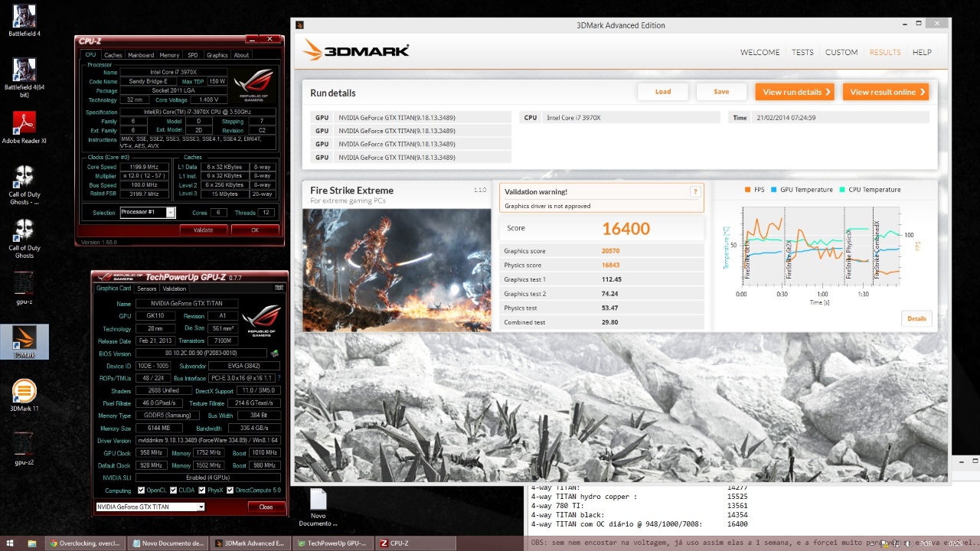Open gpu-z2 desktop shortcut
The height and width of the screenshot is (551, 980).
[x=24, y=449]
